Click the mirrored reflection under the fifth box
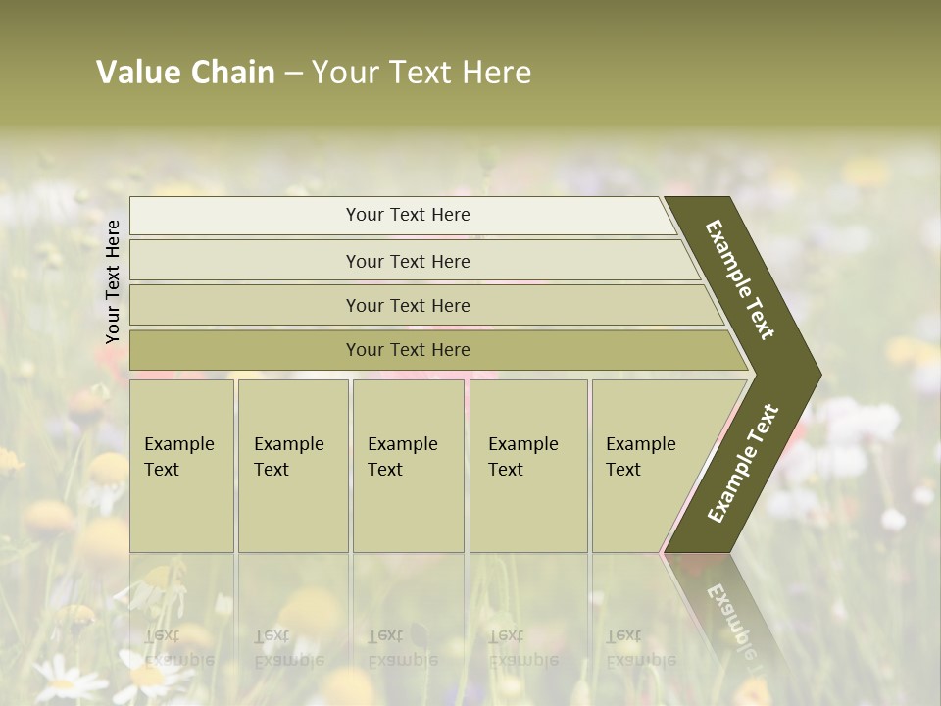This screenshot has width=941, height=706. pyautogui.click(x=640, y=647)
